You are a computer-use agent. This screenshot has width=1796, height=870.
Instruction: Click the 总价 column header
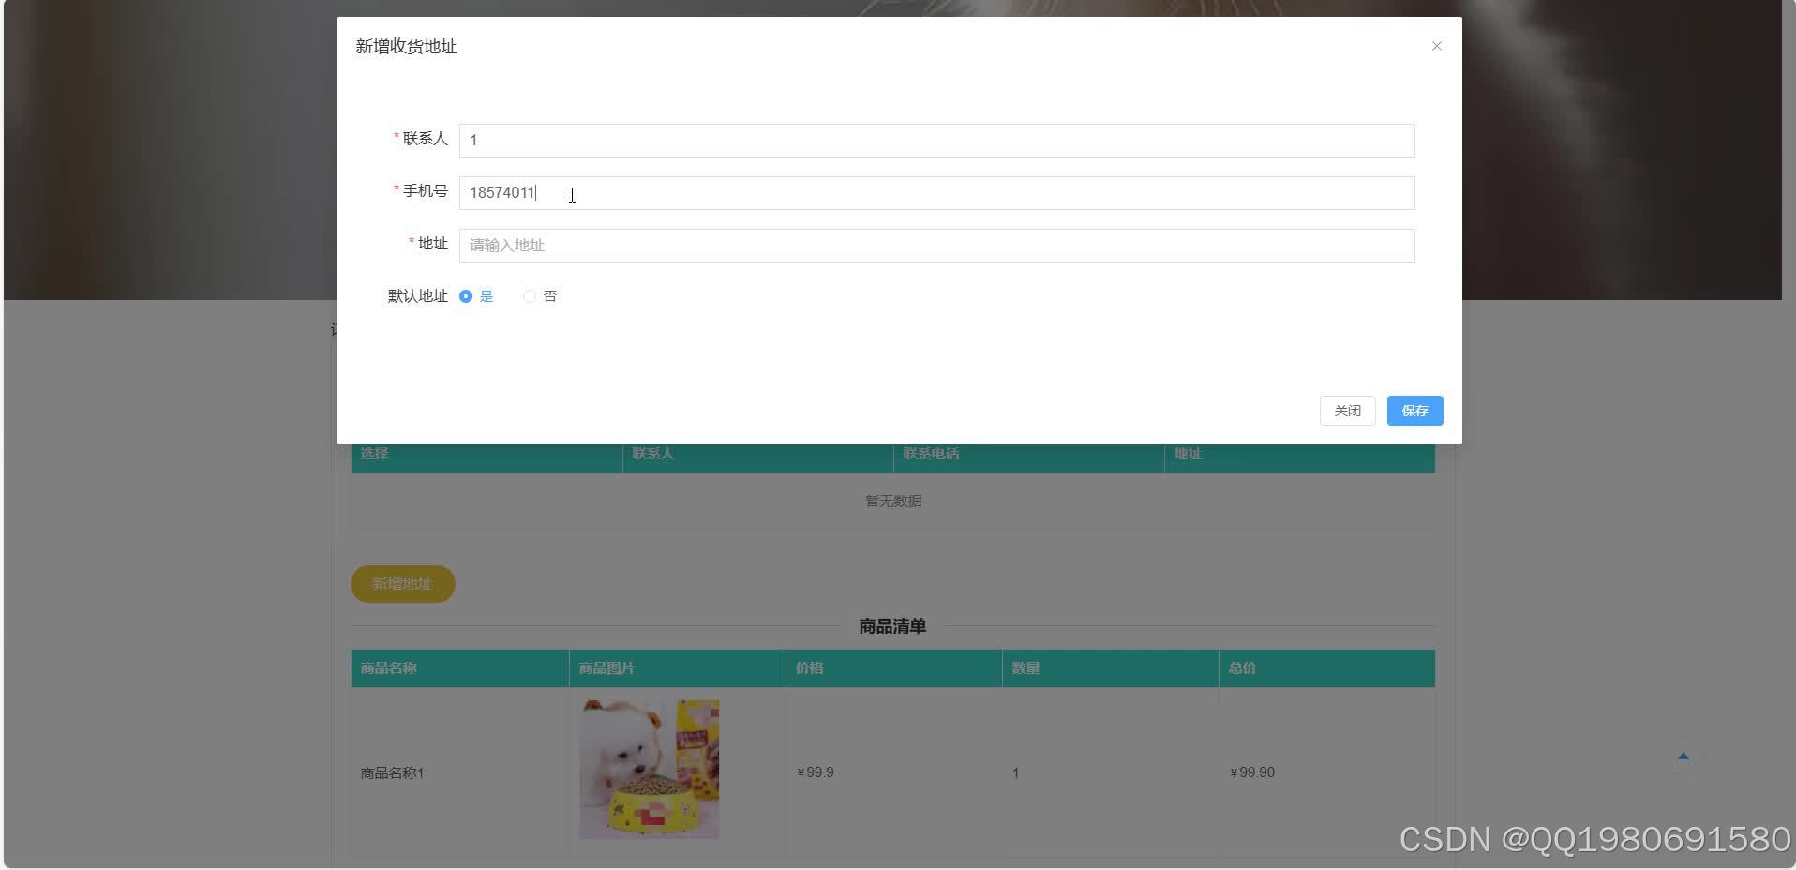click(1241, 667)
